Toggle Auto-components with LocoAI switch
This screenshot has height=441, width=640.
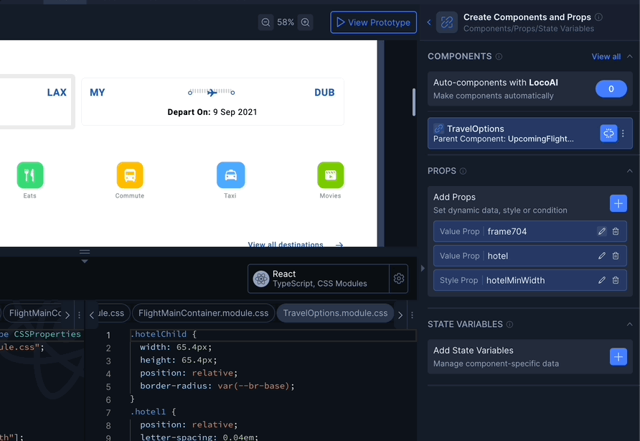611,88
